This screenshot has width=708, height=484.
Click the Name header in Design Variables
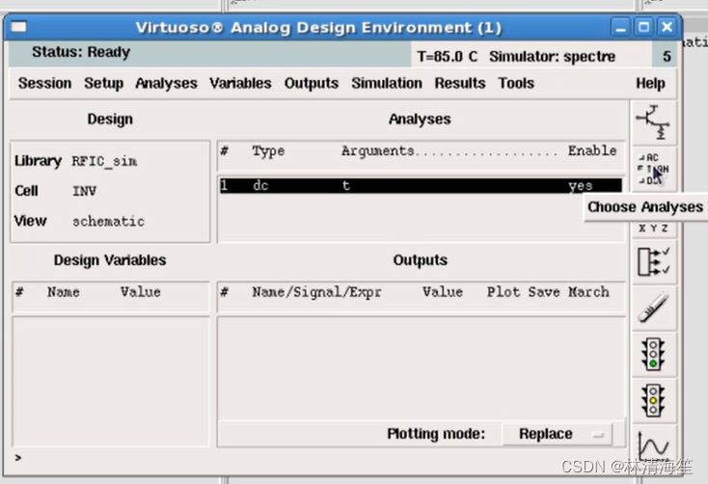coord(64,292)
